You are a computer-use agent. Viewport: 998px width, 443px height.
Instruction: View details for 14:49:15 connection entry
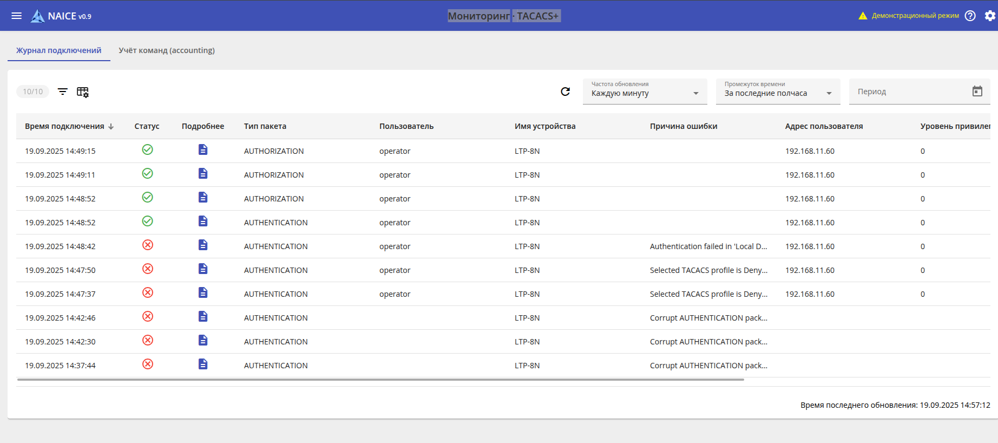pos(203,150)
